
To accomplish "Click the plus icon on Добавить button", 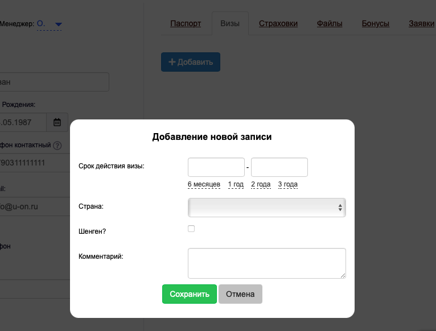I will (x=172, y=62).
